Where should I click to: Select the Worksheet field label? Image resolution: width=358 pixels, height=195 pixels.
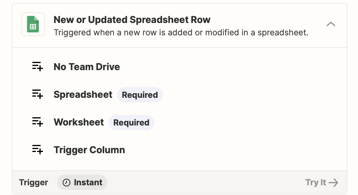(79, 122)
